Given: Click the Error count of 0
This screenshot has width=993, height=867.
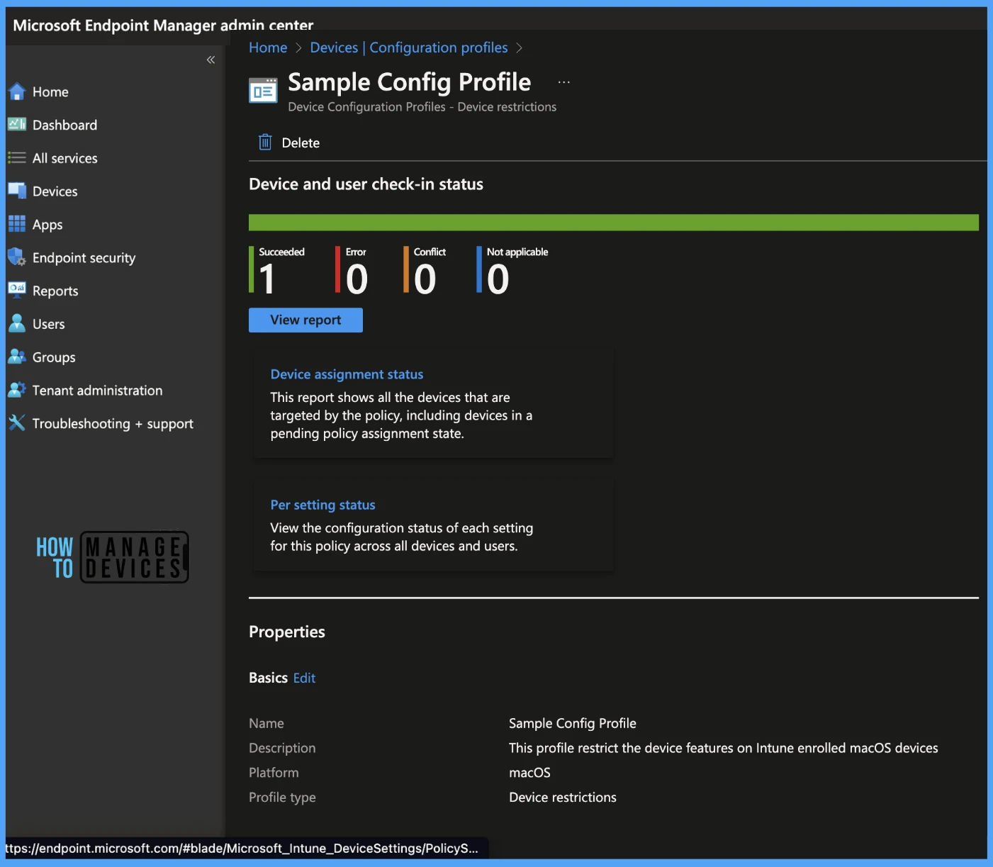Looking at the screenshot, I should (x=357, y=279).
